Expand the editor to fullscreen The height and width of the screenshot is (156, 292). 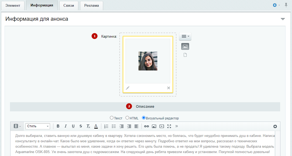[x=169, y=126]
